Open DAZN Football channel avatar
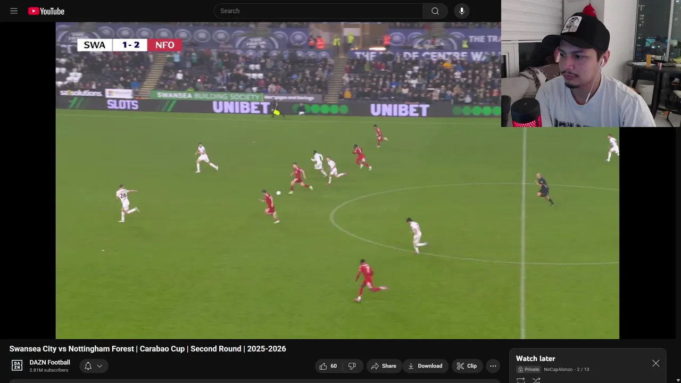Image resolution: width=681 pixels, height=383 pixels. pyautogui.click(x=17, y=365)
